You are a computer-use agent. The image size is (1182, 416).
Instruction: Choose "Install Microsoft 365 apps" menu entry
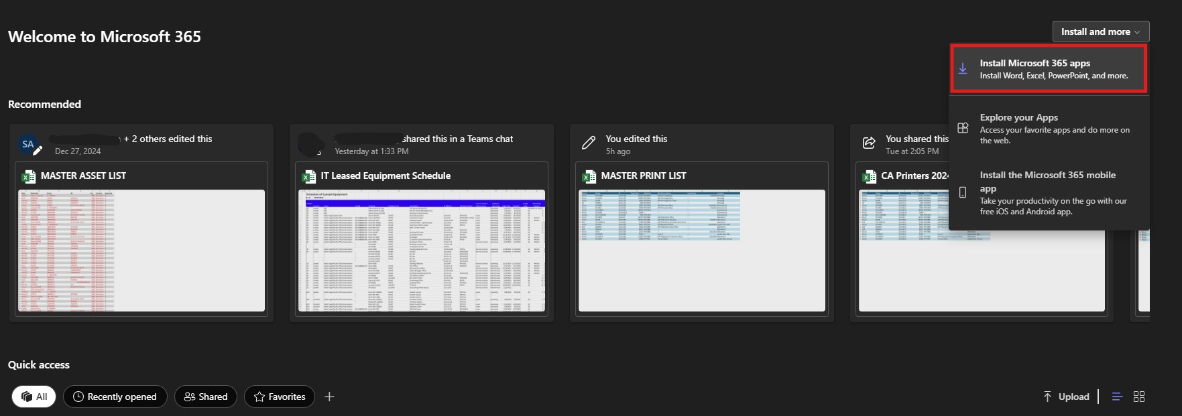tap(1049, 68)
